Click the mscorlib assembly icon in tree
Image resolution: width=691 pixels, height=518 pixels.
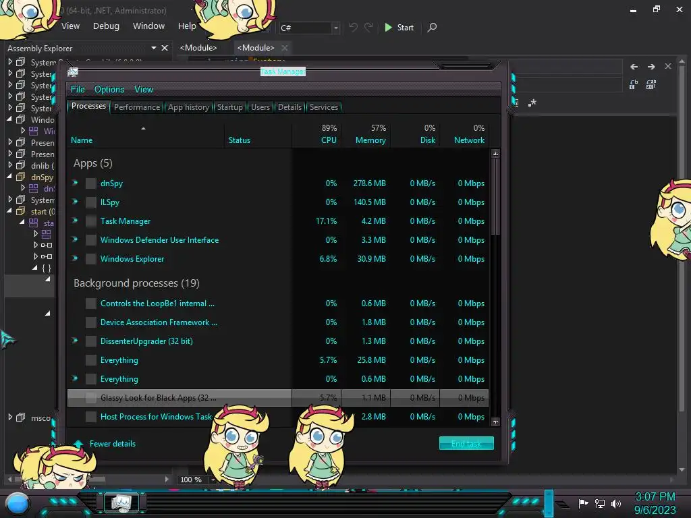[x=21, y=418]
